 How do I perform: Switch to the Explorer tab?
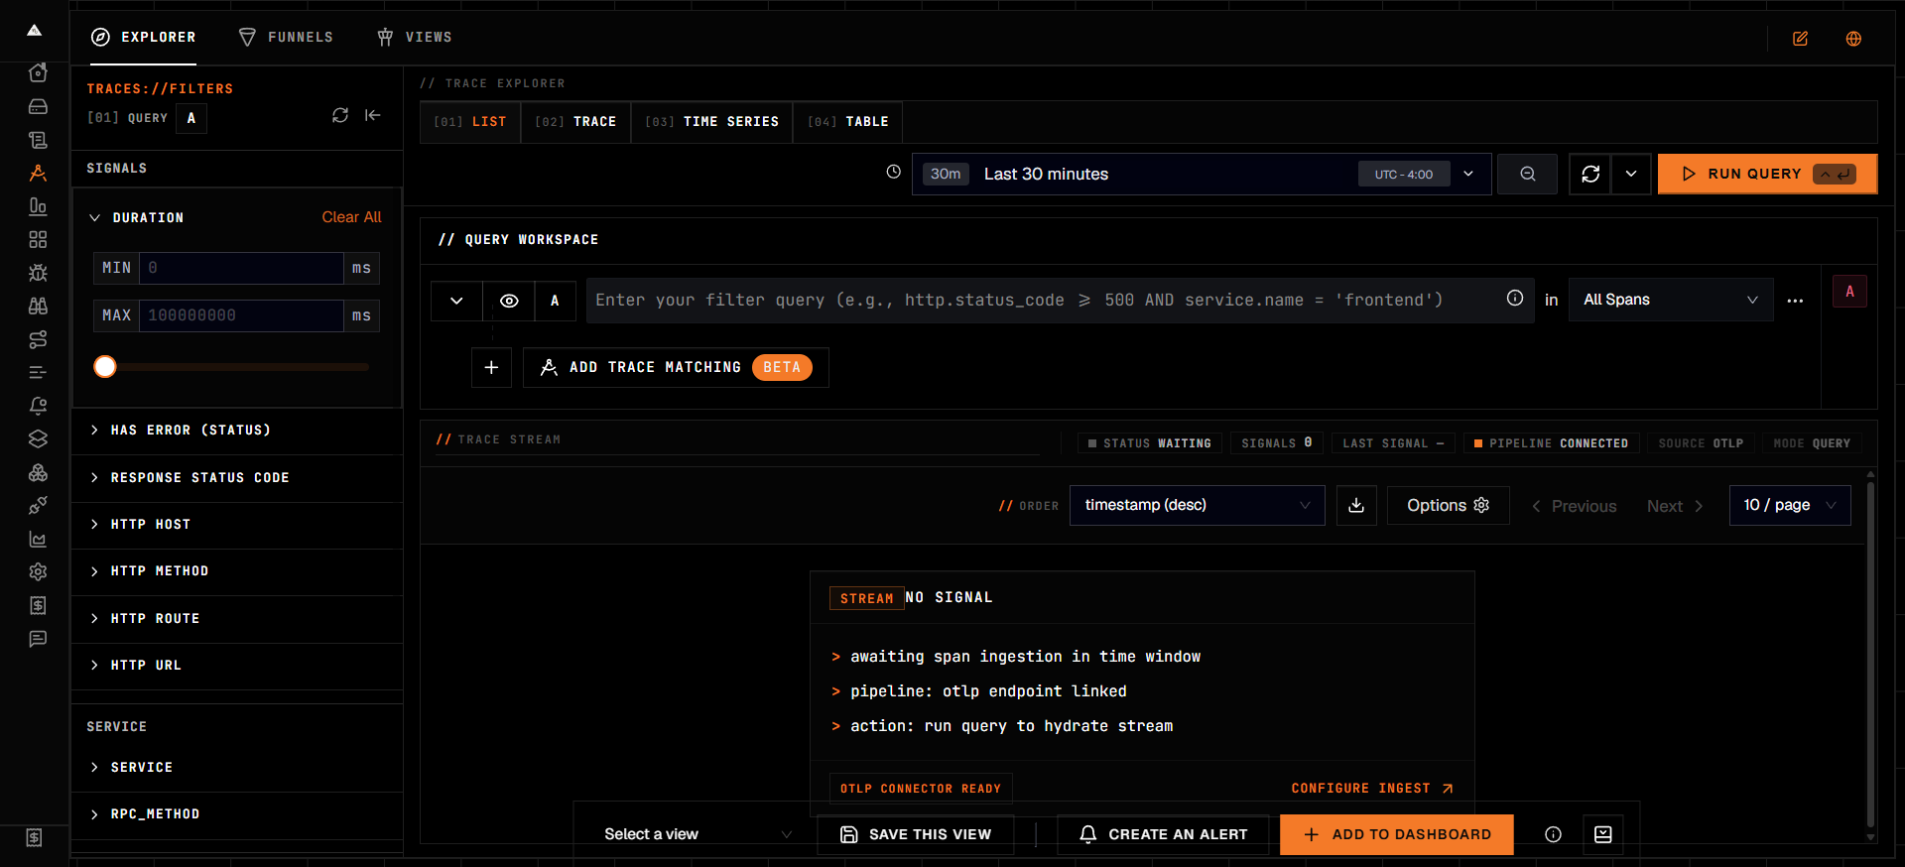[x=144, y=38]
